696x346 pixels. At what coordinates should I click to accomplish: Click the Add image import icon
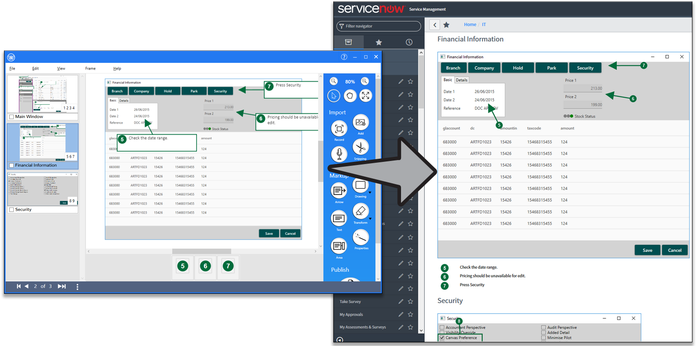[360, 123]
